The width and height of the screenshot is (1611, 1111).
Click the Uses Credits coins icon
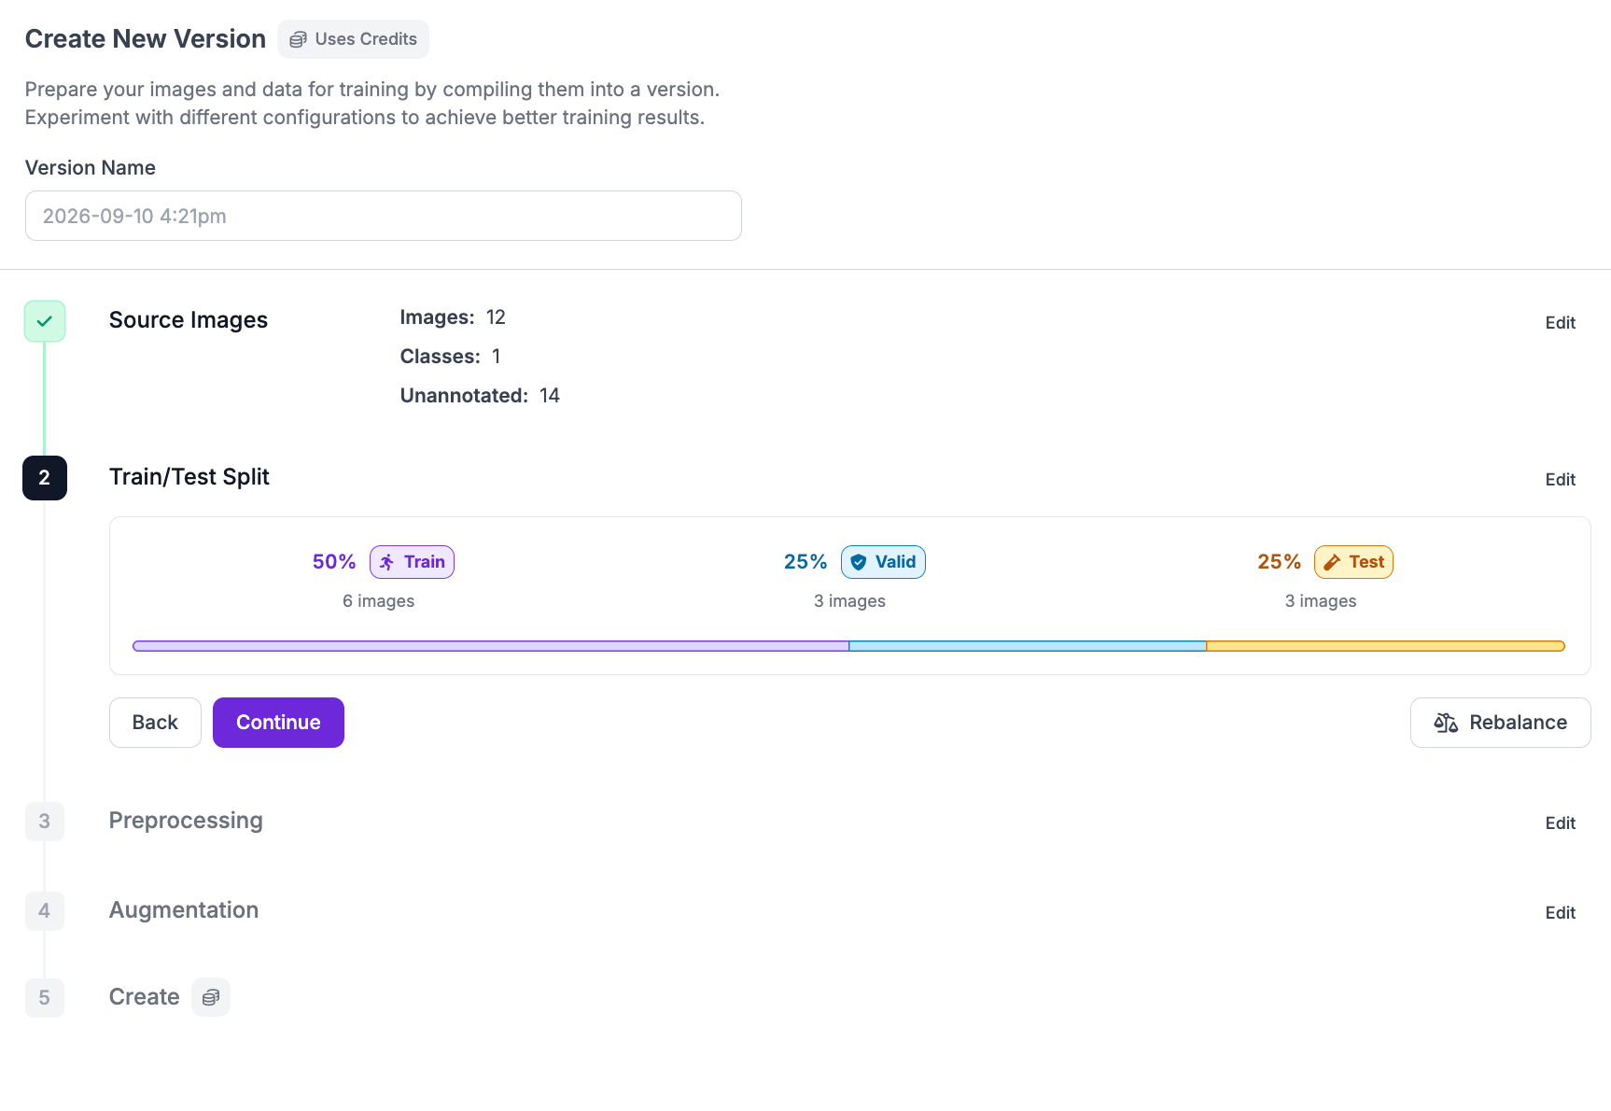298,39
